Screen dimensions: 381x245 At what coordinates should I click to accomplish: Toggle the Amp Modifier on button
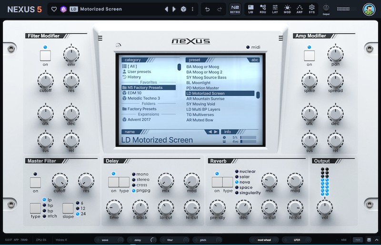[309, 56]
